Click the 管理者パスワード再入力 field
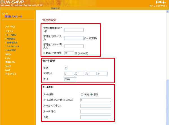The height and width of the screenshot is (125, 169). click(x=74, y=46)
